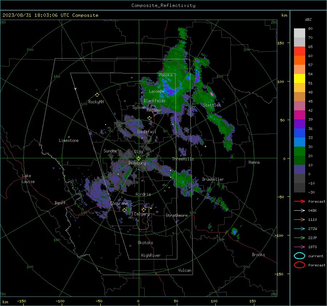Click the dBZ legend heading

pyautogui.click(x=308, y=20)
